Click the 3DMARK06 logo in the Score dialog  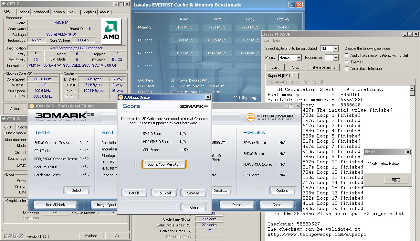[194, 106]
